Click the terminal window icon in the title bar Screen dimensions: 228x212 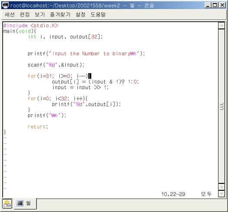[6, 5]
